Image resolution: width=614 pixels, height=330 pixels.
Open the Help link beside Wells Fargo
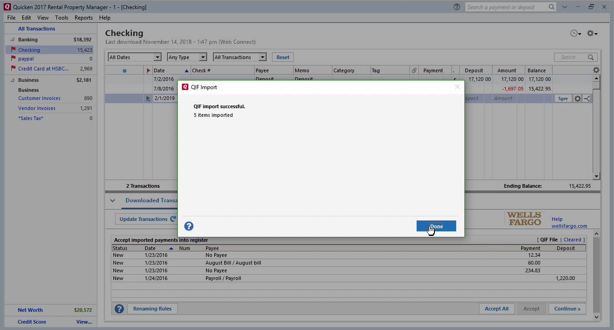tap(557, 219)
